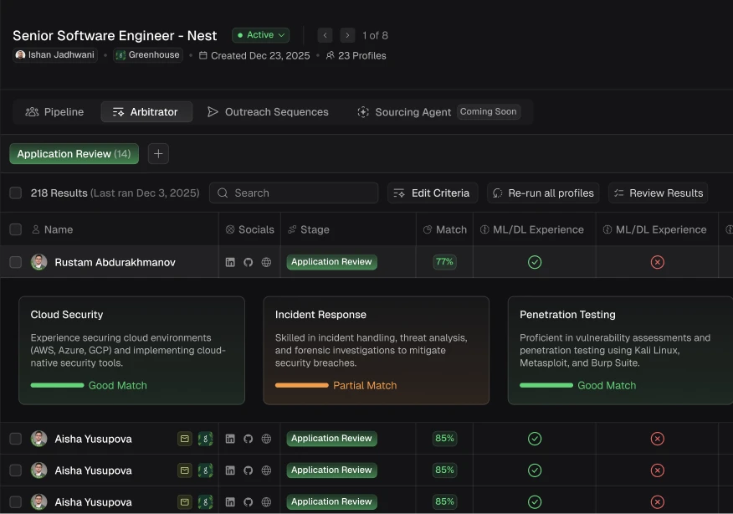Focus the Search input field
The image size is (733, 514).
294,193
